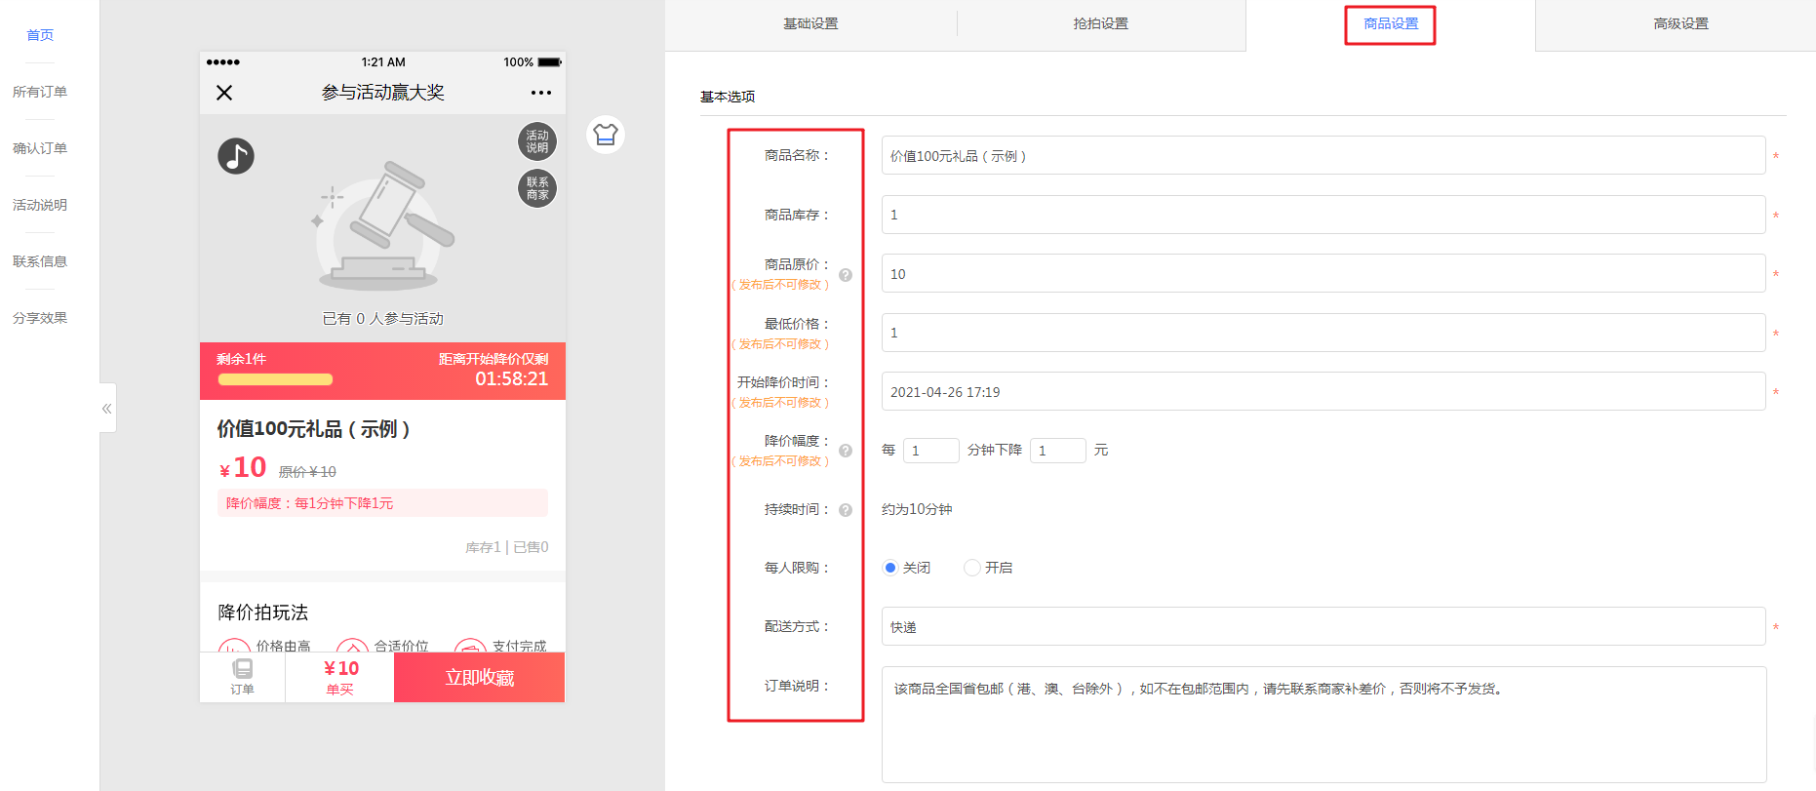Image resolution: width=1816 pixels, height=791 pixels.
Task: Select 开启 for 每人限购
Action: click(971, 568)
